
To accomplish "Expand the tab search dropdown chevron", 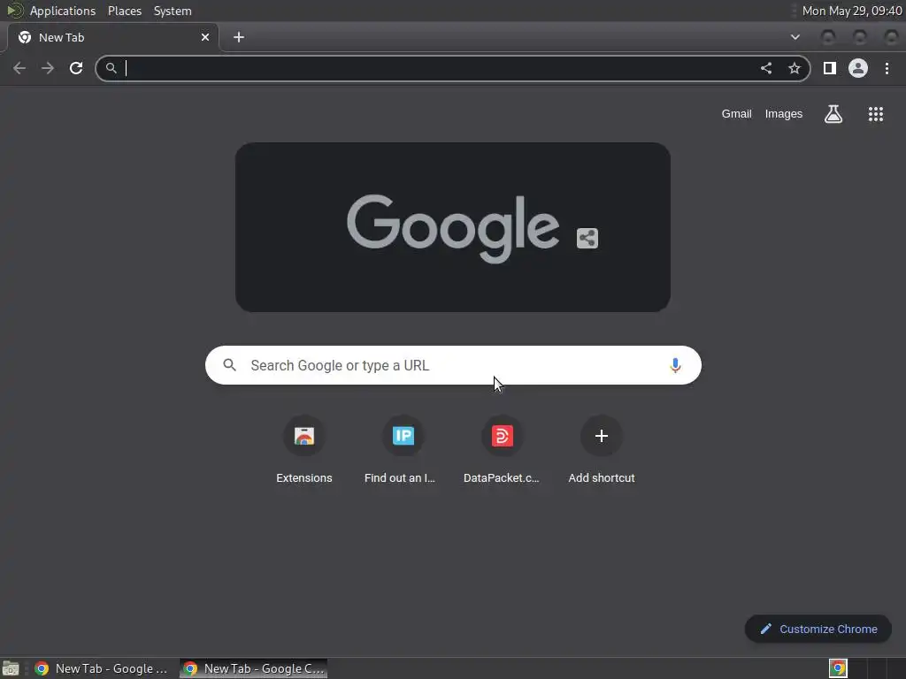I will pyautogui.click(x=795, y=37).
